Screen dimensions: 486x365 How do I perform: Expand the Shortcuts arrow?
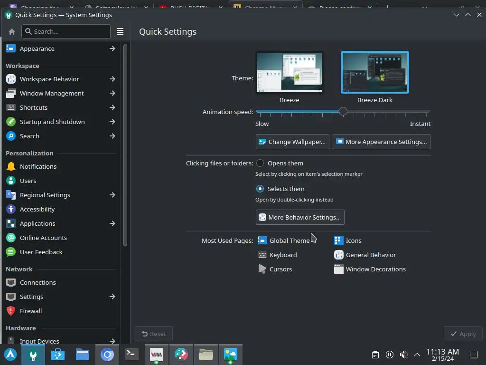click(x=112, y=108)
